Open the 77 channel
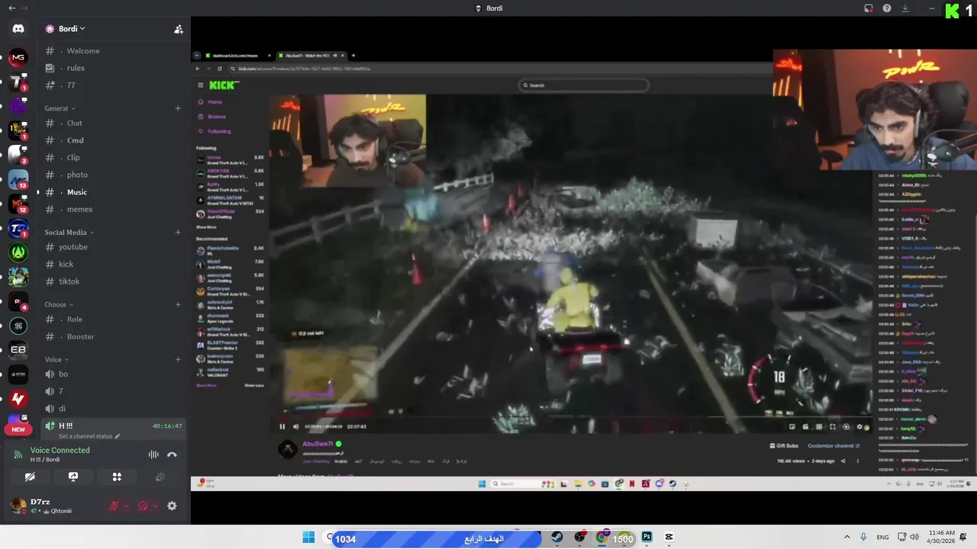 coord(113,85)
